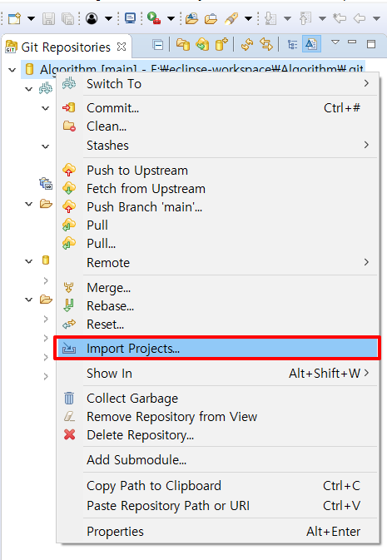
Task: Select Pull... with ellipsis
Action: (217, 244)
